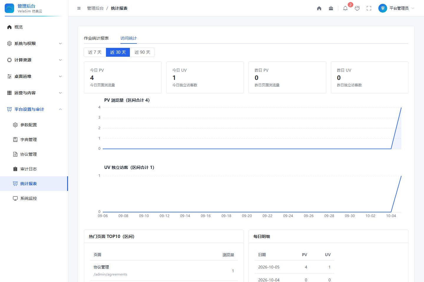Screen dimensions: 424x282
Task: Open the notifications bell
Action: click(x=345, y=8)
